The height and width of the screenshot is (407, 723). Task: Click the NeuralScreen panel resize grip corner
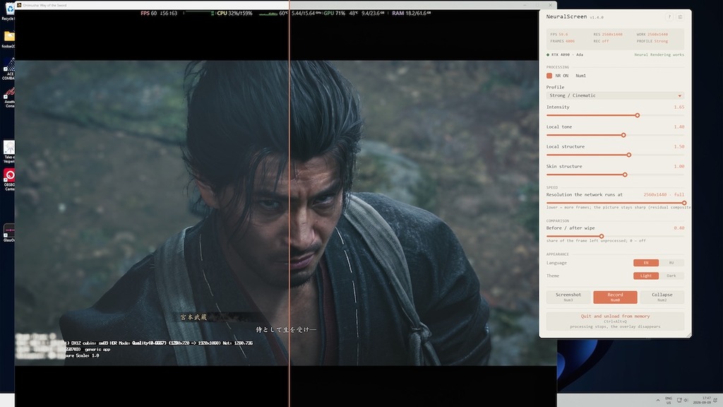point(689,335)
